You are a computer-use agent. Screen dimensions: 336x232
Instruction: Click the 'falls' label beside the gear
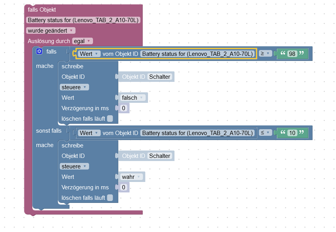(52, 52)
